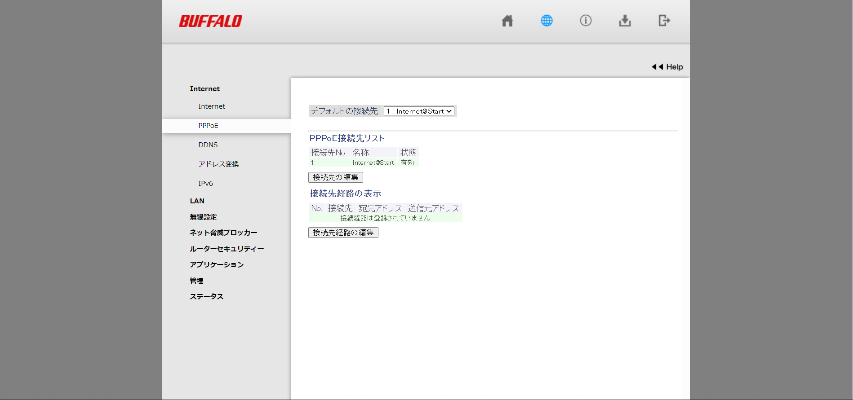Select Internet submenu item
The width and height of the screenshot is (853, 400).
(x=211, y=106)
